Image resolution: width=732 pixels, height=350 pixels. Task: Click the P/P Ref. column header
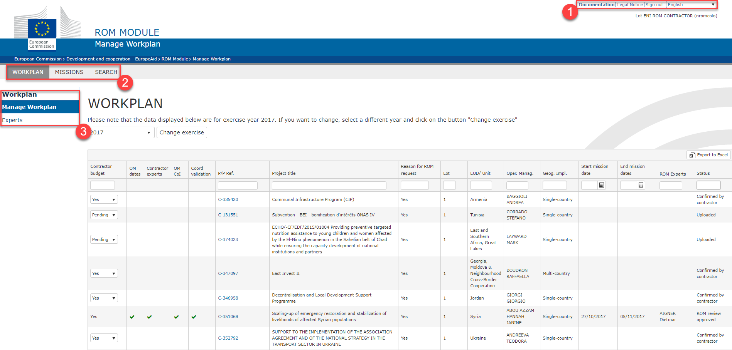[x=226, y=173]
